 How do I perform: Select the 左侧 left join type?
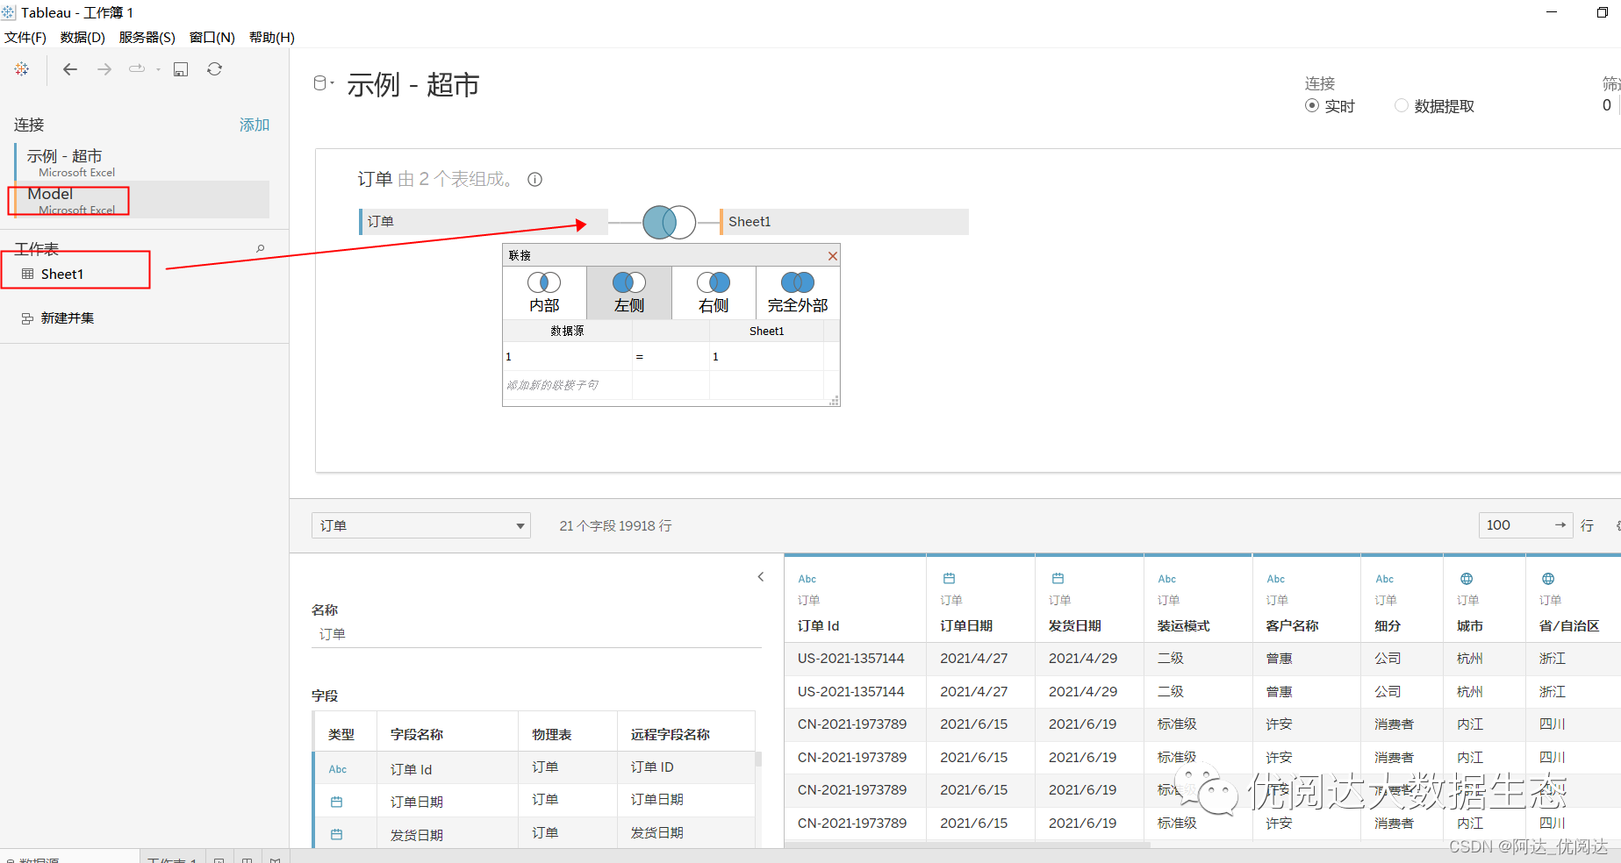pos(629,293)
